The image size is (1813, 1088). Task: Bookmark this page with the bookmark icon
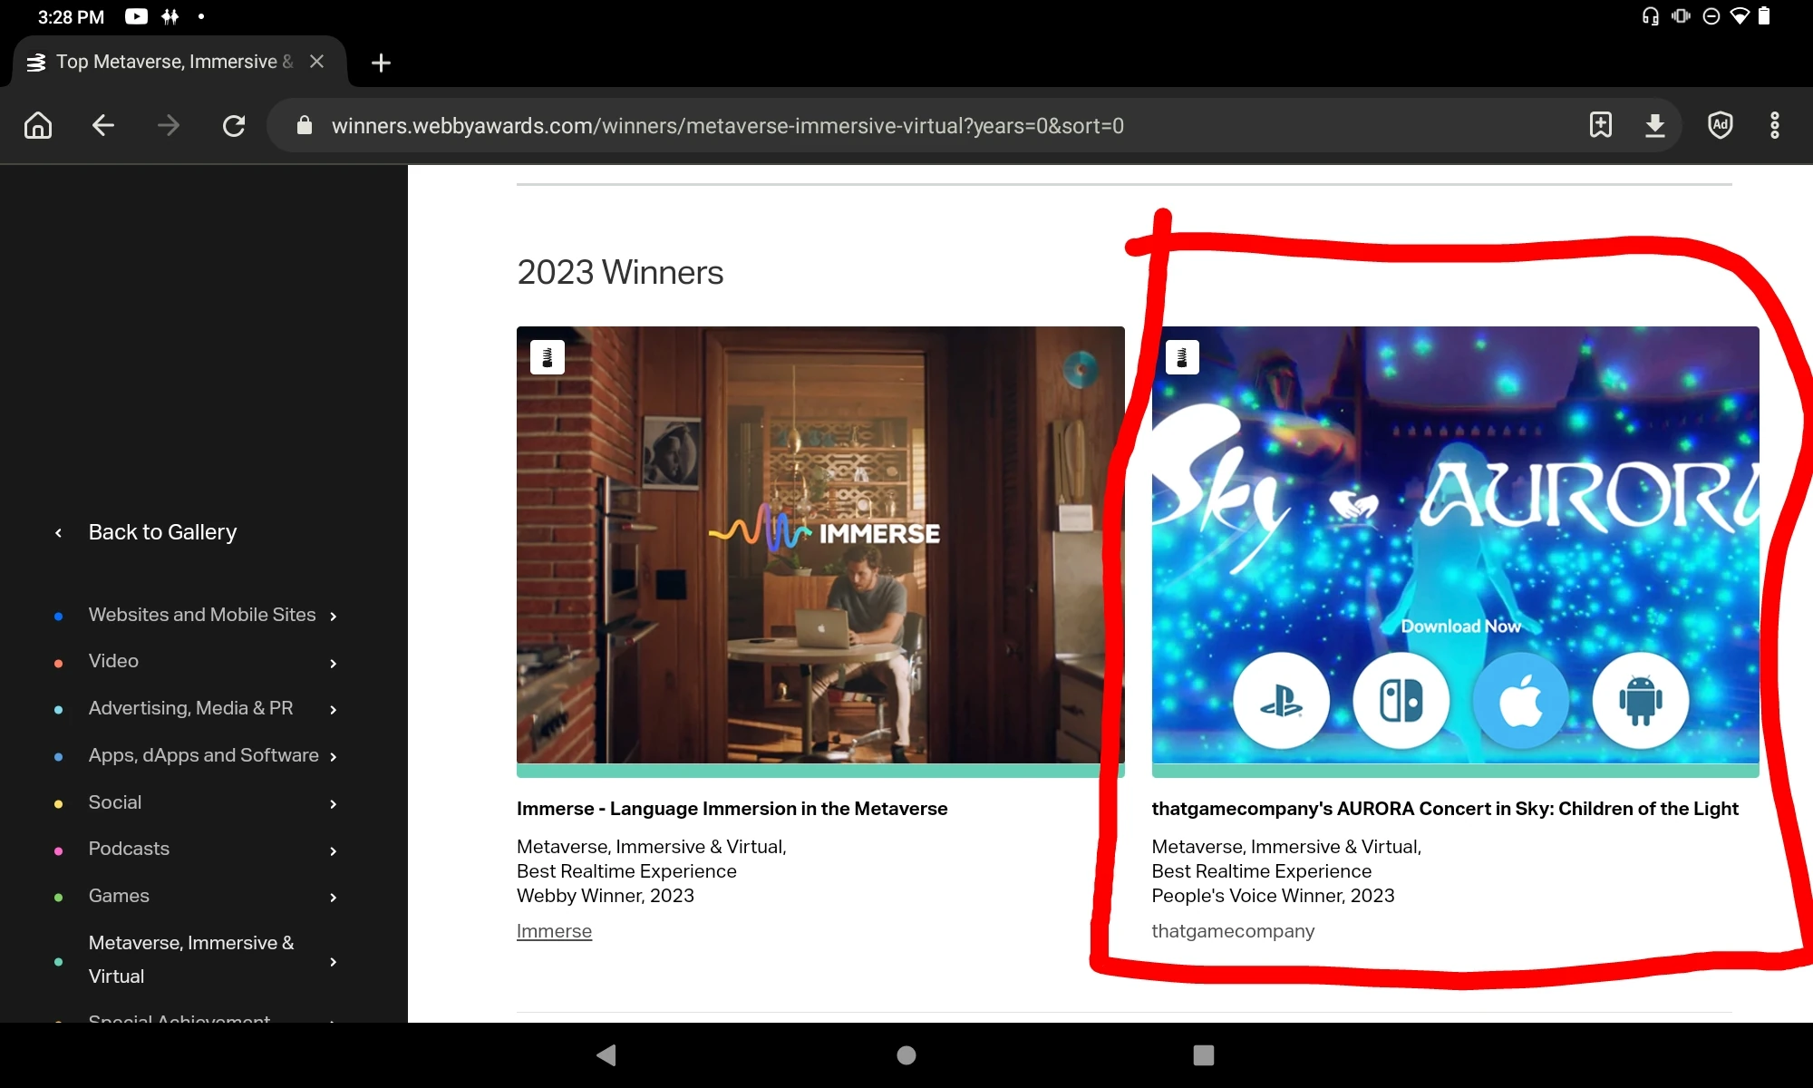(1601, 125)
